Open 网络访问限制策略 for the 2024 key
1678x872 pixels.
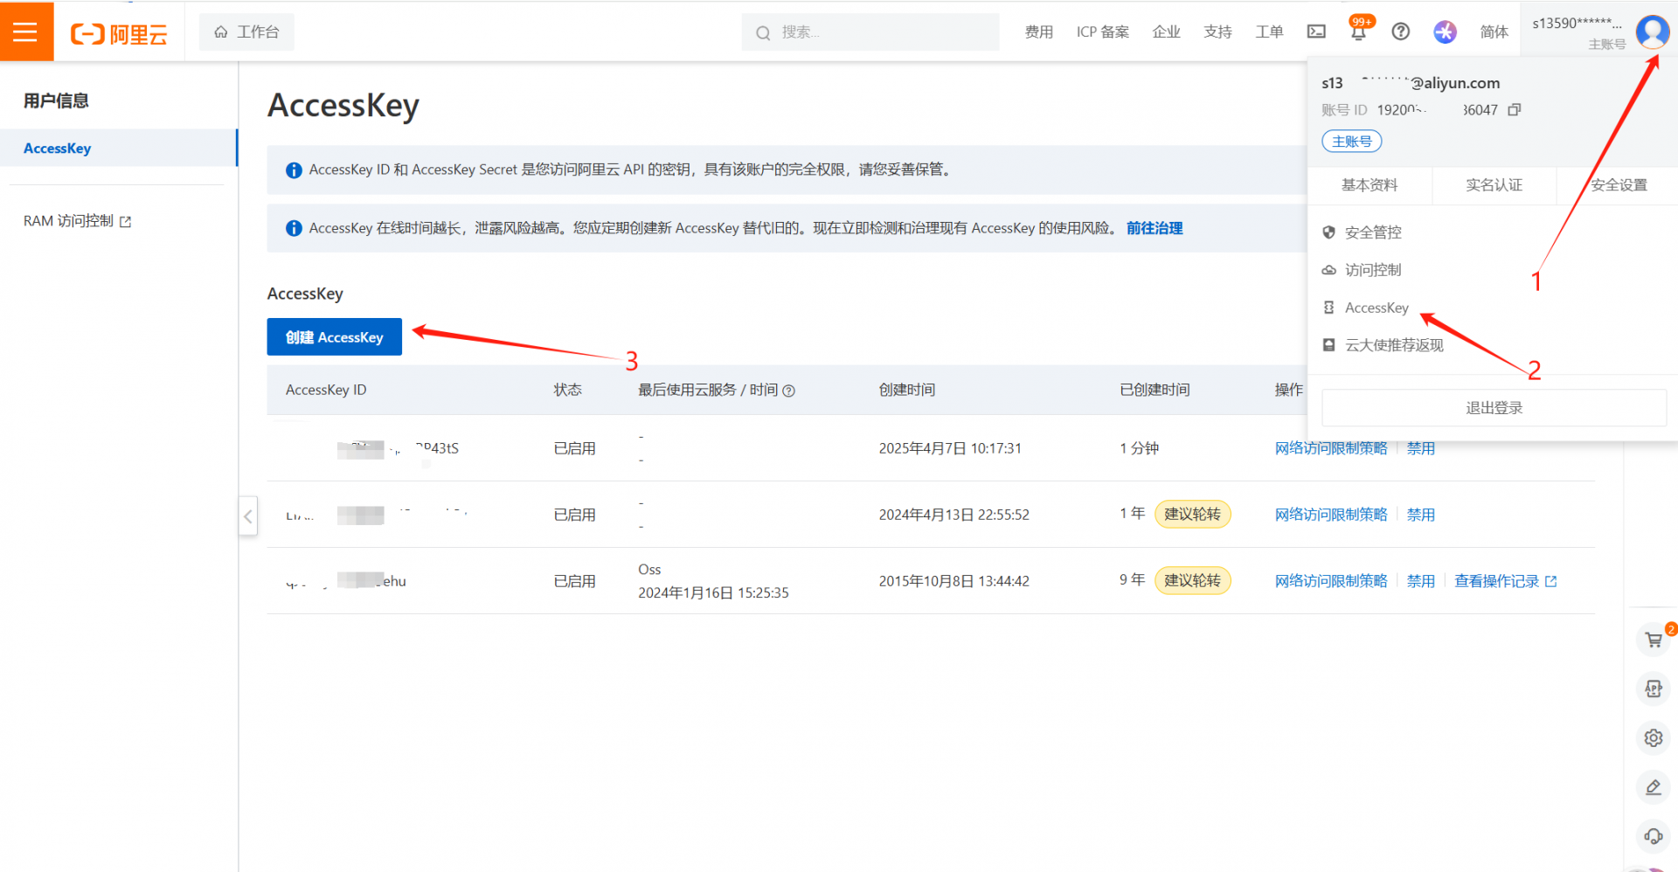1331,515
